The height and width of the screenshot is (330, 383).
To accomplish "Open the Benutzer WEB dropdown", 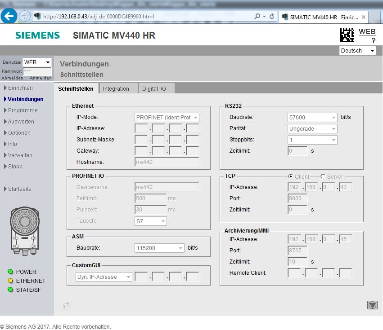I will coord(37,62).
